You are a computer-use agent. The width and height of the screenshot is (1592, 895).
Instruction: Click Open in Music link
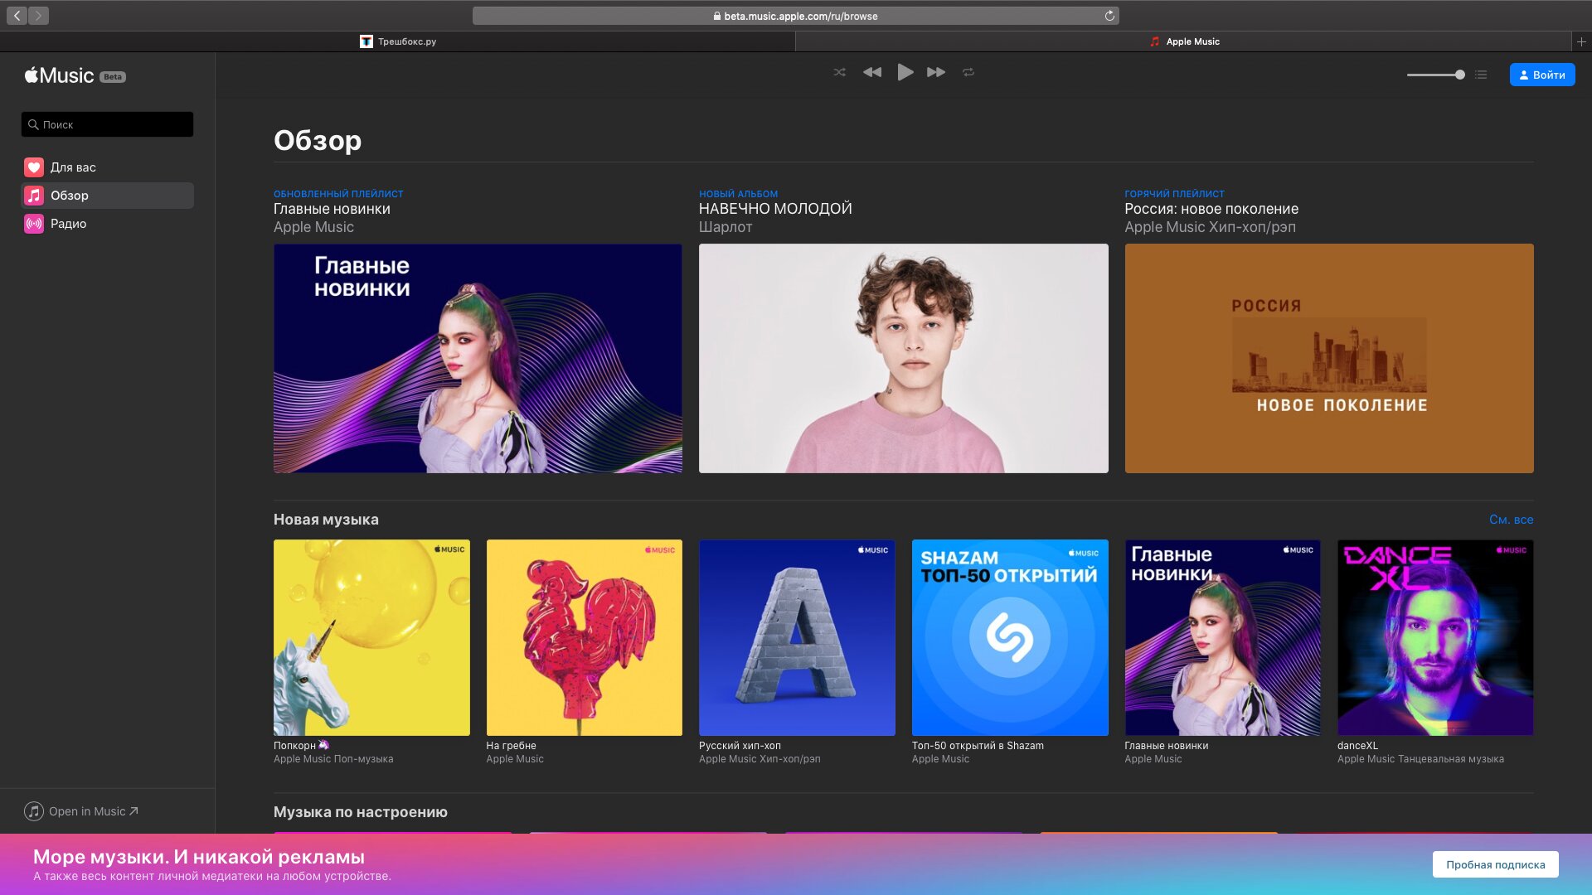pyautogui.click(x=81, y=811)
